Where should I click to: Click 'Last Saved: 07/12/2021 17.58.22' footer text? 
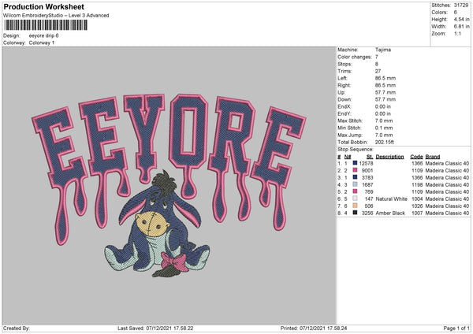tap(155, 328)
